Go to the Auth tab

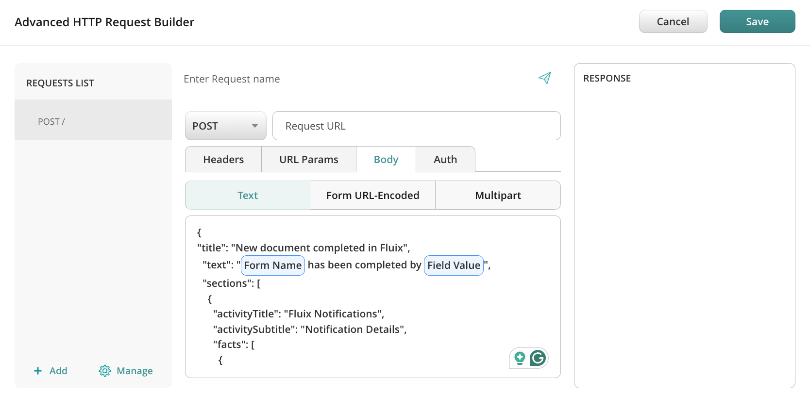[445, 160]
